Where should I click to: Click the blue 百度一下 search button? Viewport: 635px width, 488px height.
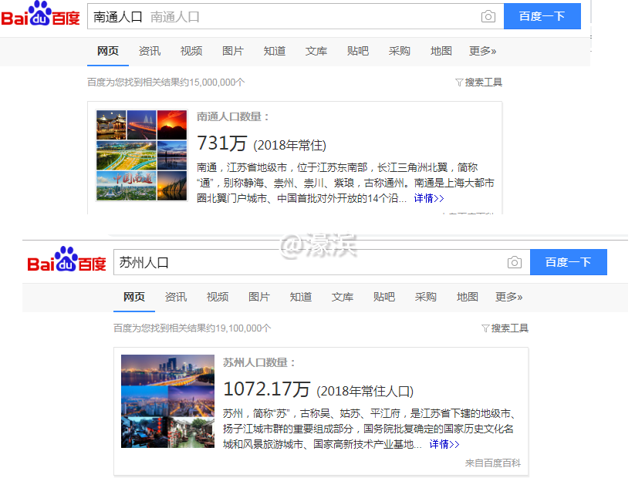542,16
